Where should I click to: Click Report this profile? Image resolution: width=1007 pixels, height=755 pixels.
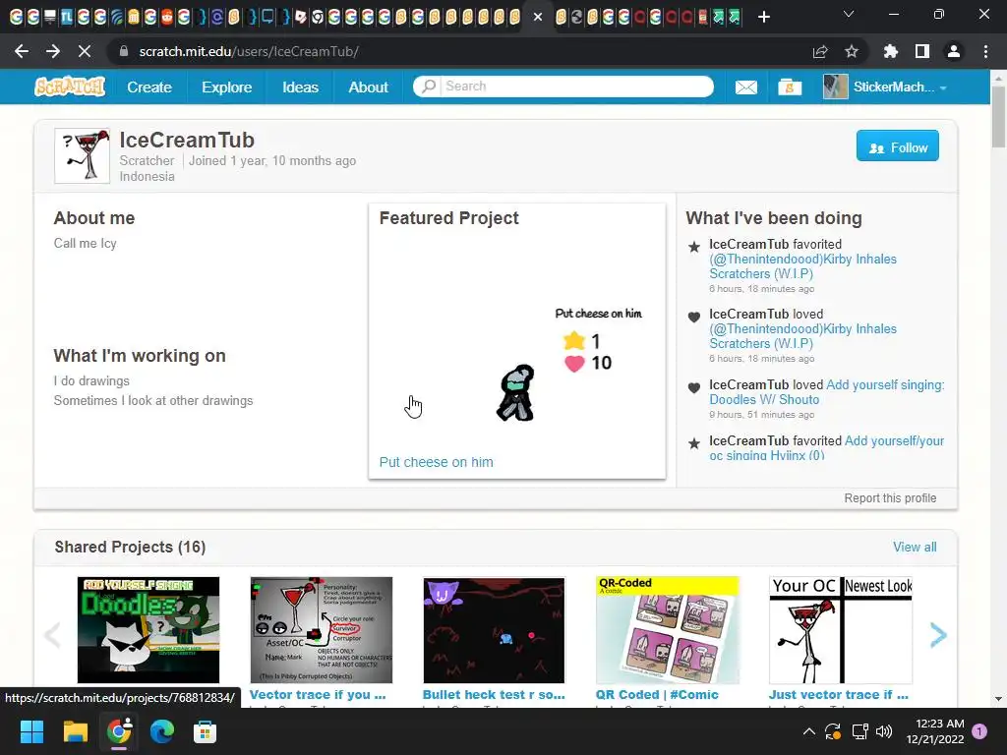click(890, 498)
